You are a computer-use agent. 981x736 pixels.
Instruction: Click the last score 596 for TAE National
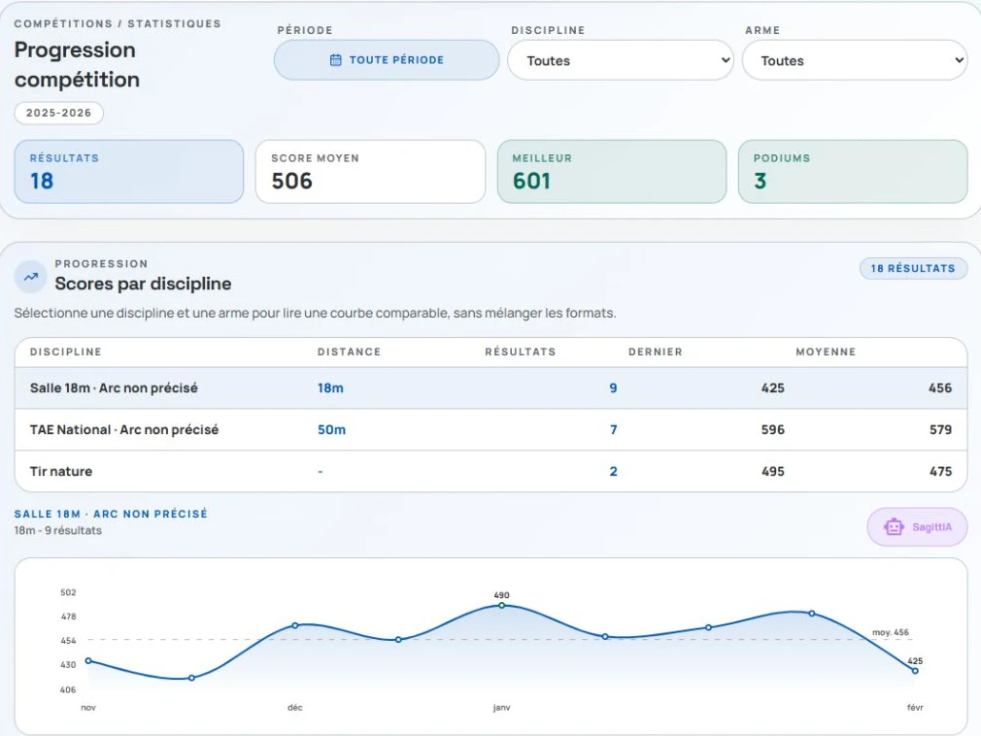[773, 429]
